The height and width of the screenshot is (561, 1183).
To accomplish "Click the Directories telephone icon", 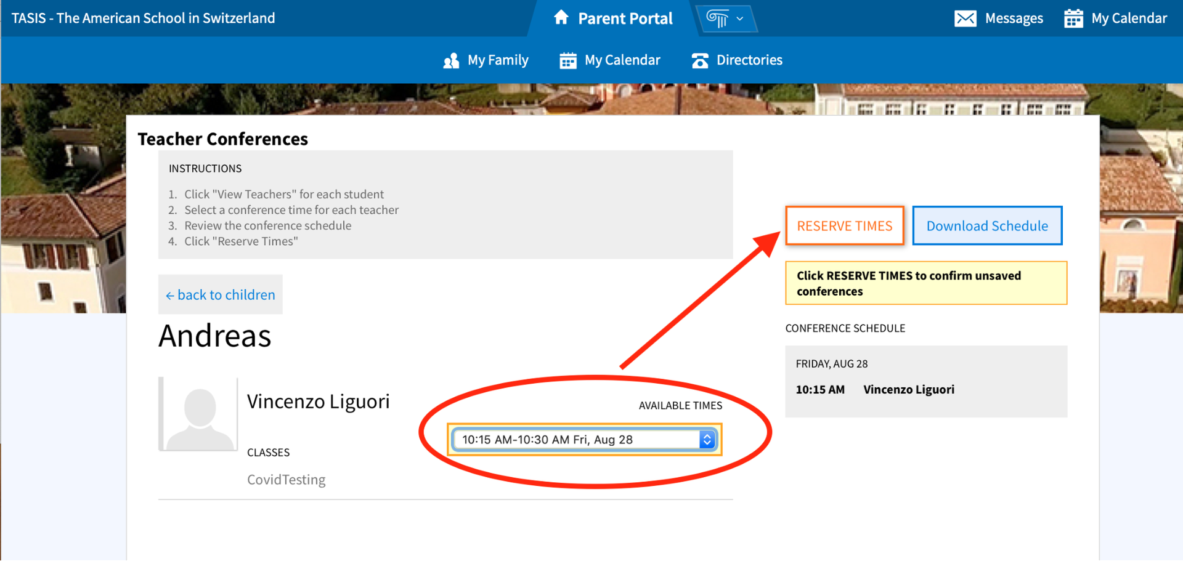I will pyautogui.click(x=700, y=60).
